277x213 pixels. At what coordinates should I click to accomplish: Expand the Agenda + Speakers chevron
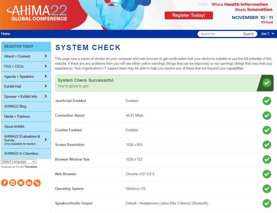(46, 76)
